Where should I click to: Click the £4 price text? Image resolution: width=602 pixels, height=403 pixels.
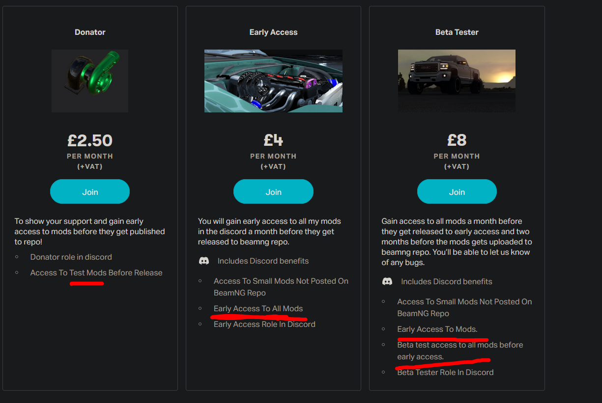(x=273, y=141)
